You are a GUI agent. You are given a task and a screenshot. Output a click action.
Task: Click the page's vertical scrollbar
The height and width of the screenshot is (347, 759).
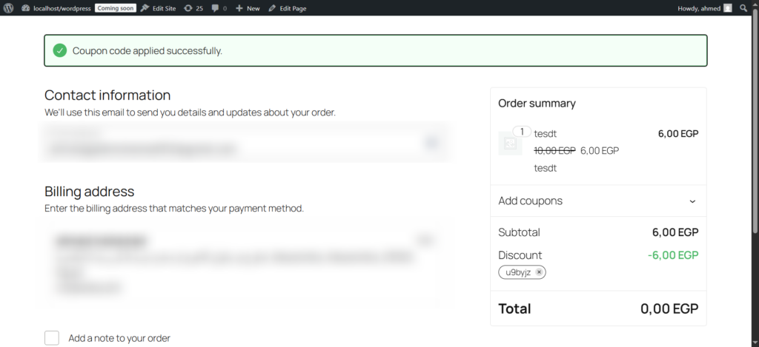[755, 148]
